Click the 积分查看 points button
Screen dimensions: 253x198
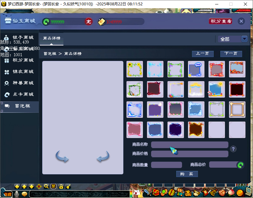click(221, 21)
